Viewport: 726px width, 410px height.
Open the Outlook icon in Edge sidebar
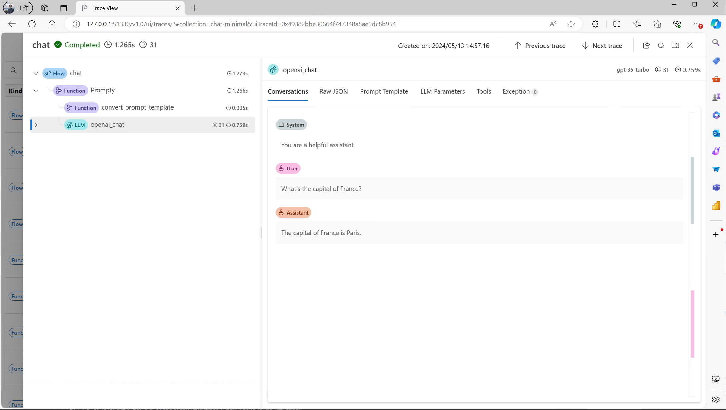pos(716,133)
